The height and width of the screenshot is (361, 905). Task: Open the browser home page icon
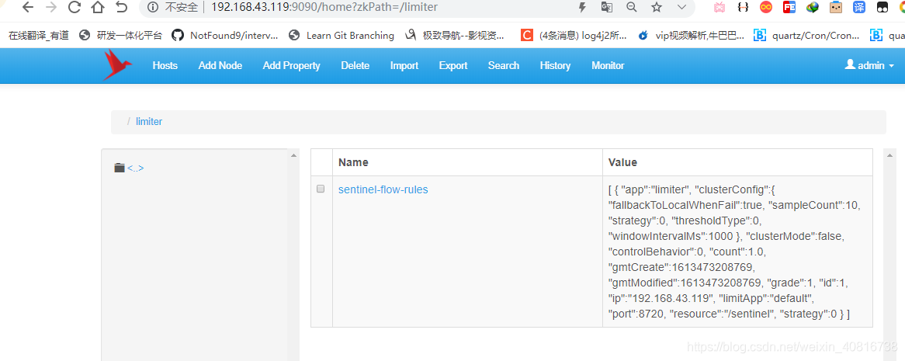coord(98,7)
